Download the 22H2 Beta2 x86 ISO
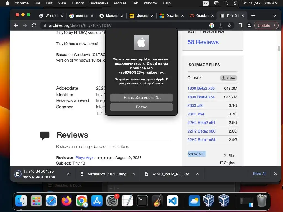283x212 pixels. pos(201,131)
